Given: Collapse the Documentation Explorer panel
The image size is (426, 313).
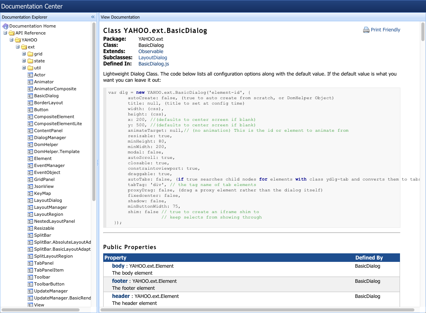Looking at the screenshot, I should (93, 17).
